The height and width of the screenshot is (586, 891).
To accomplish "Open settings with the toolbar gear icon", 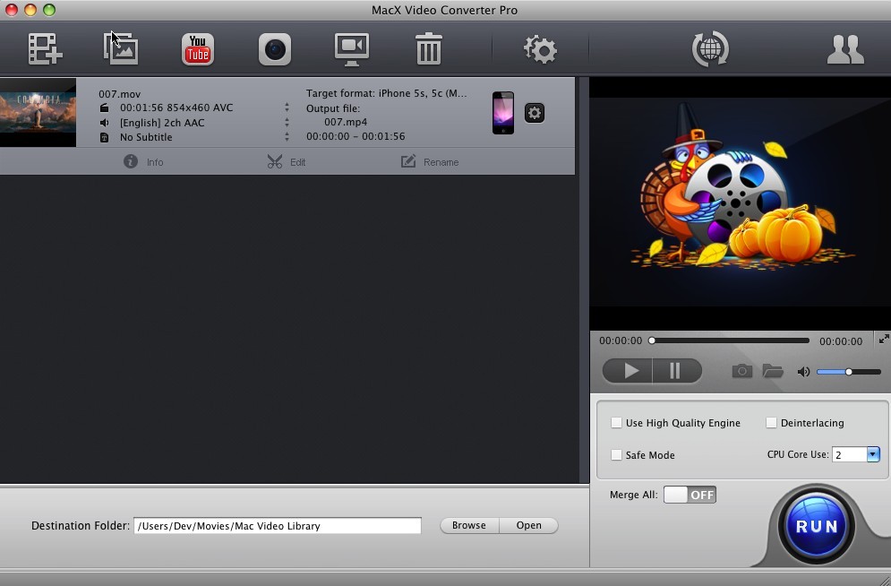I will (x=540, y=49).
